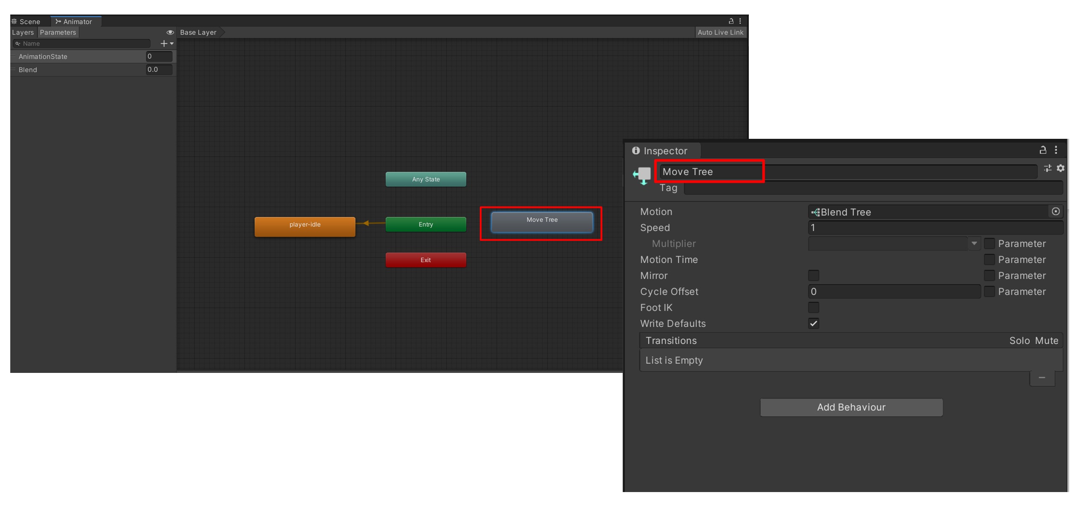This screenshot has width=1079, height=510.
Task: Open the Inspector gear settings icon
Action: tap(1061, 168)
